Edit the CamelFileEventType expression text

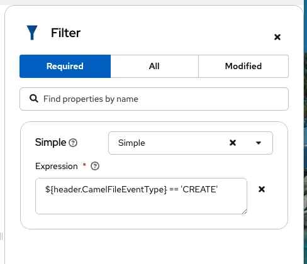click(141, 196)
